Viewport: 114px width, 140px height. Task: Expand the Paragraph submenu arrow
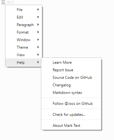[38, 24]
